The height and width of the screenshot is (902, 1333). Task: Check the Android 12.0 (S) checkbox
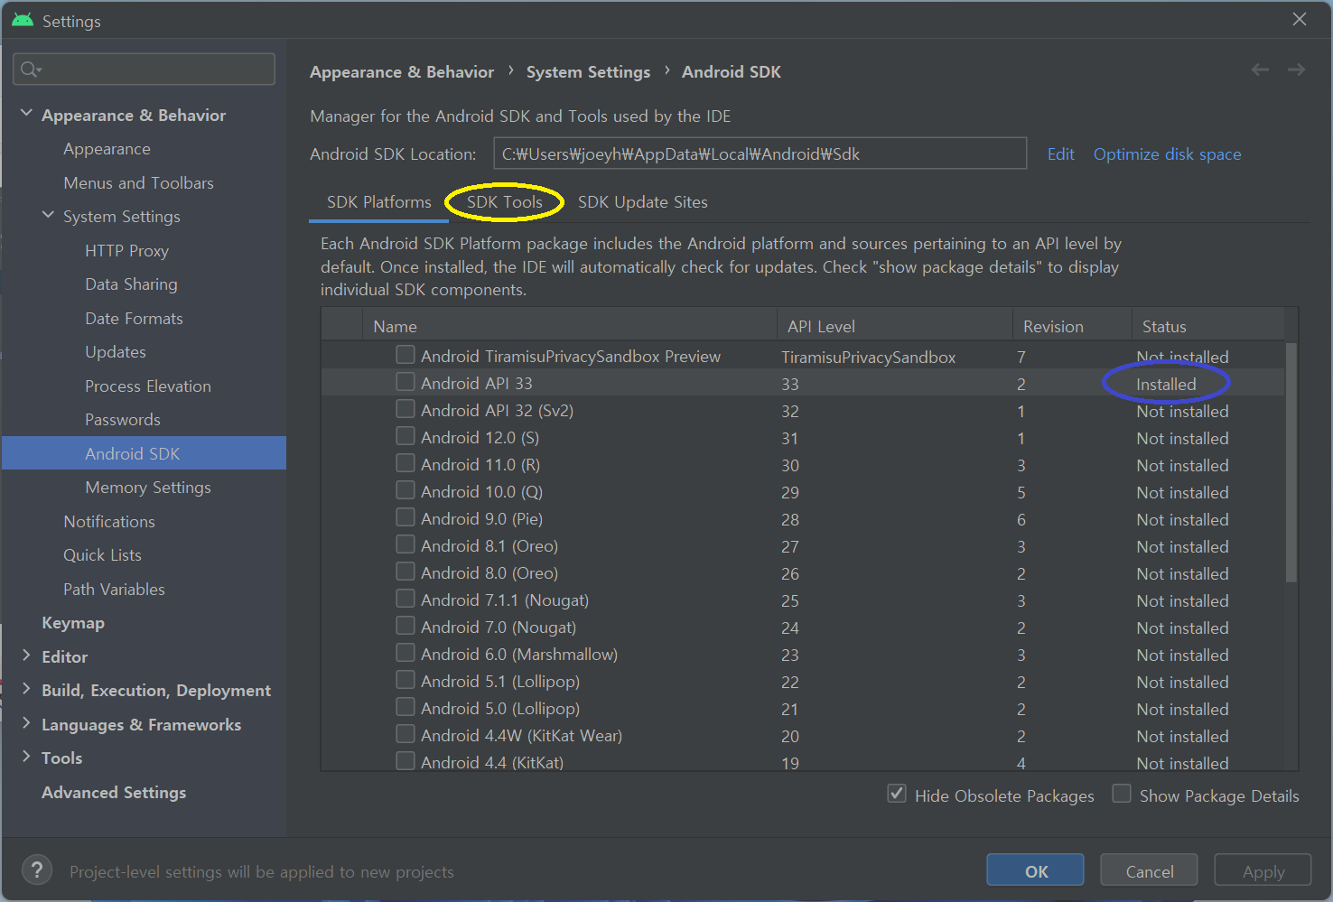coord(405,436)
